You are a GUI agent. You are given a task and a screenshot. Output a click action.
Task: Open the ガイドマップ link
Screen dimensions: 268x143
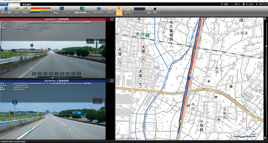click(262, 4)
